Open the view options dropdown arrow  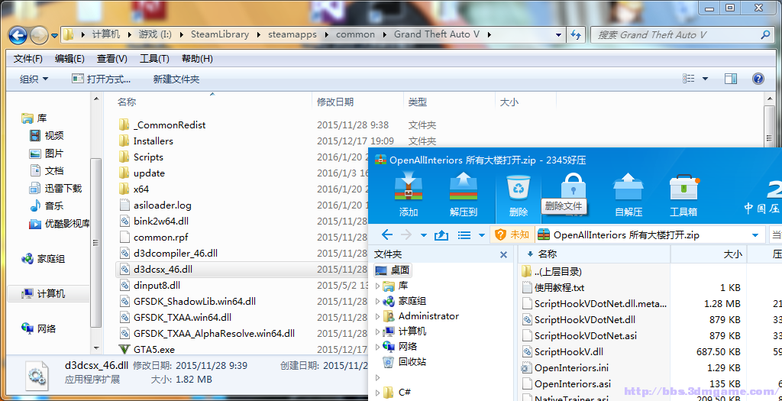(705, 79)
